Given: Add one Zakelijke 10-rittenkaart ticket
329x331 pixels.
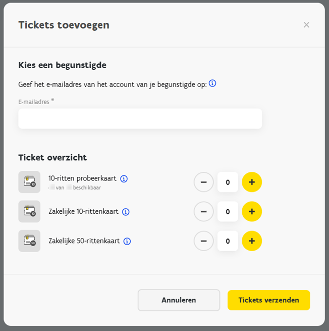Looking at the screenshot, I should (x=252, y=211).
